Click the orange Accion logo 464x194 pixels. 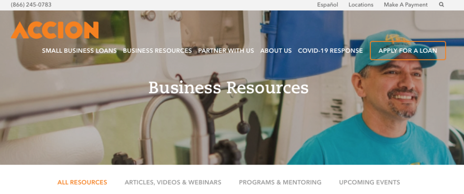[55, 30]
